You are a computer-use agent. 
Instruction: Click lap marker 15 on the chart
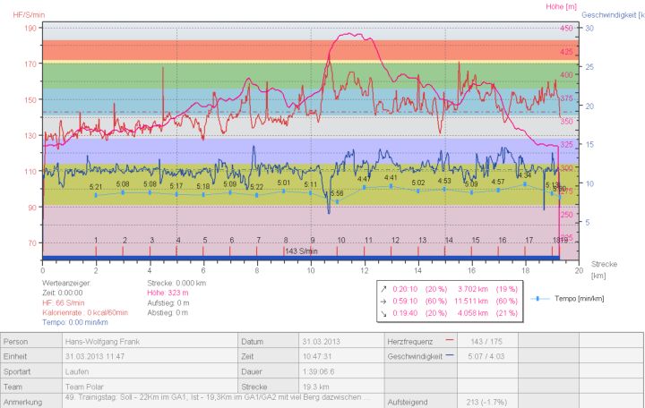point(476,241)
